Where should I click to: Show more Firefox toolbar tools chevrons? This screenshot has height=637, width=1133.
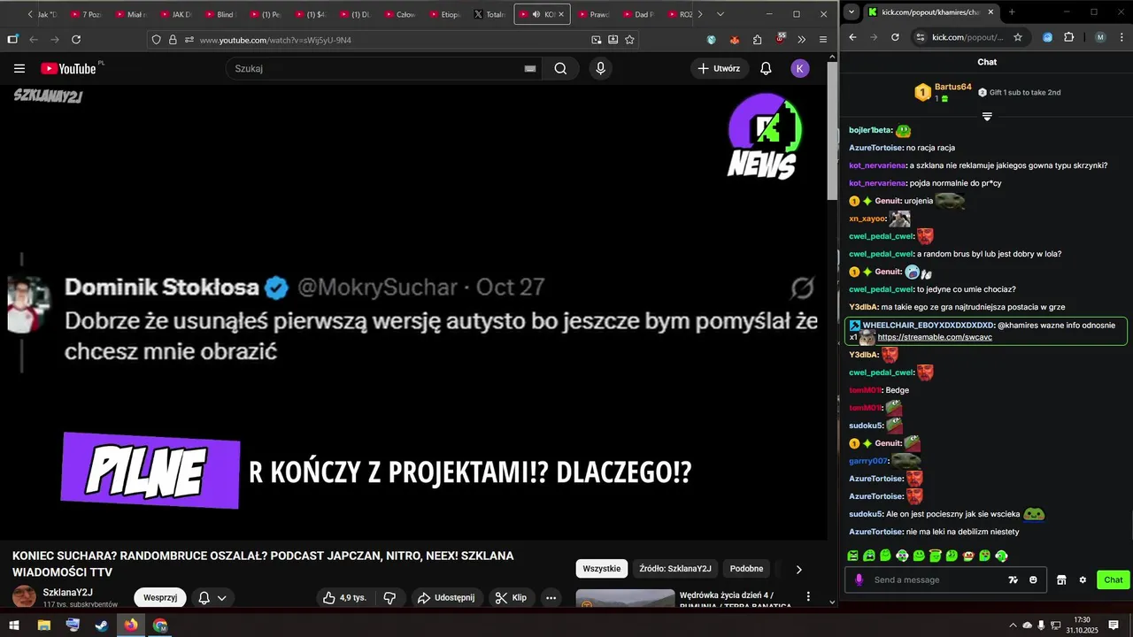[802, 40]
